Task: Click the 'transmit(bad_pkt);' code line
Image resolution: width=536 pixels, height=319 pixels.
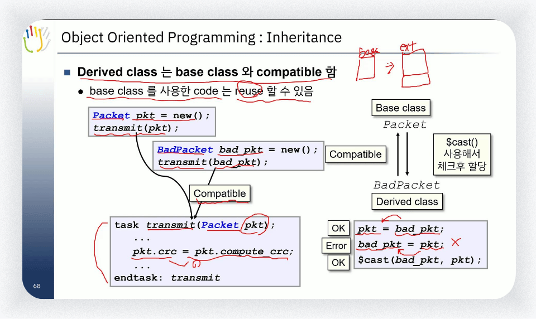Action: pos(213,162)
